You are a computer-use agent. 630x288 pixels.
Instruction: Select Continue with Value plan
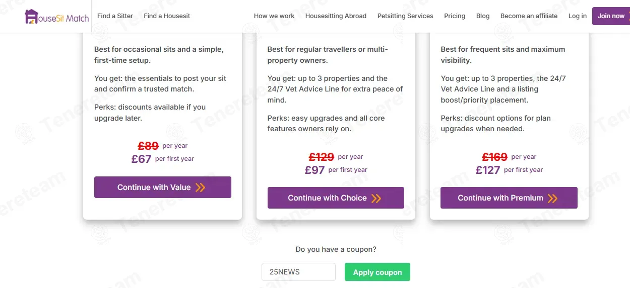[x=163, y=187]
